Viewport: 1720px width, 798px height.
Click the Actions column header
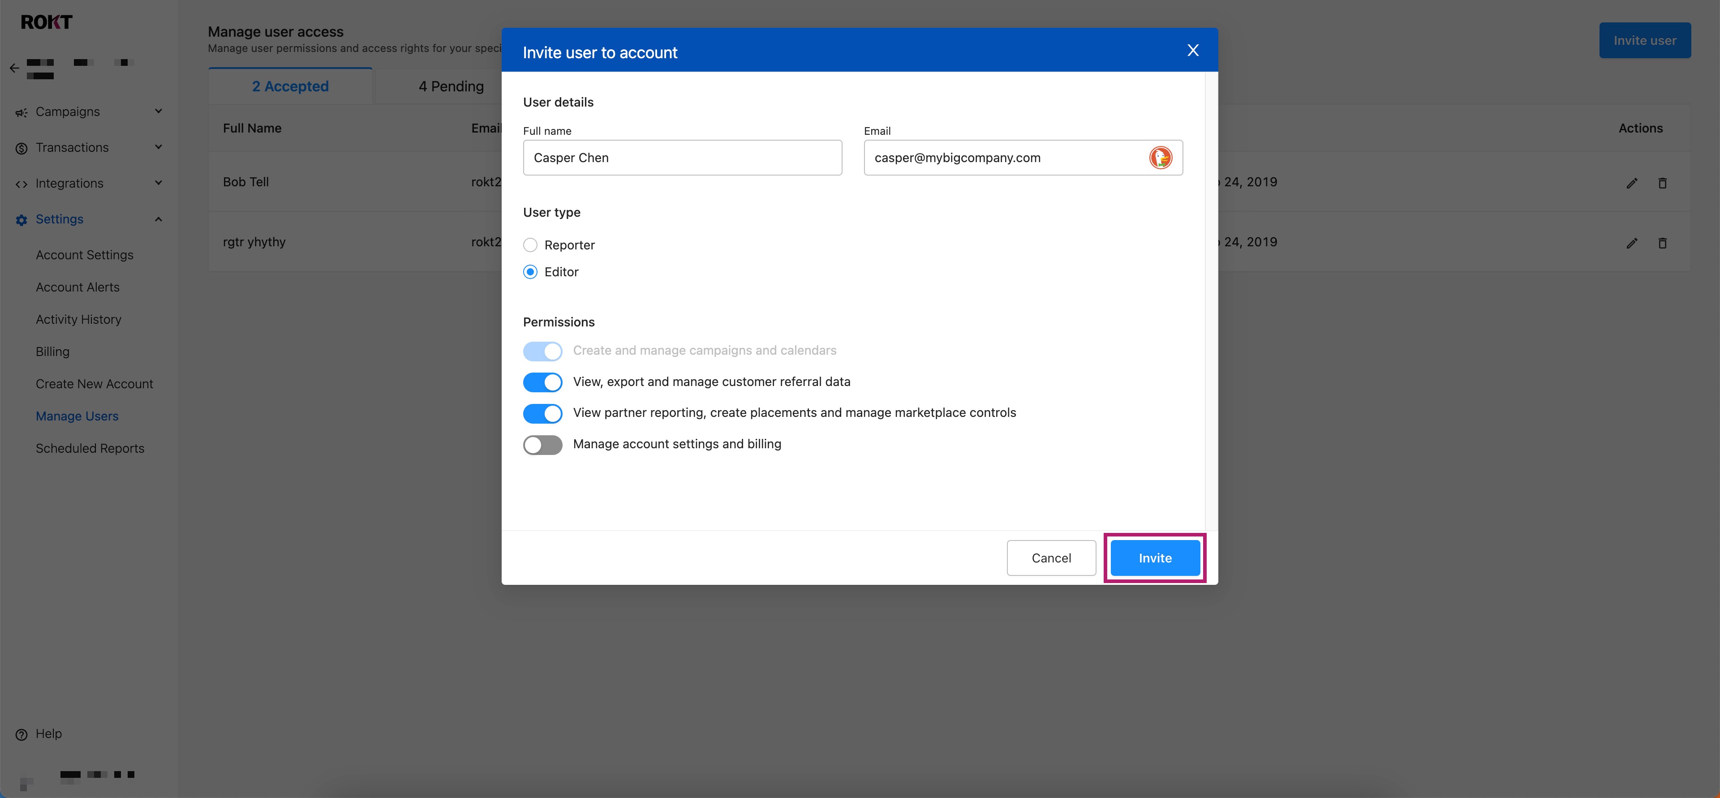click(1640, 128)
